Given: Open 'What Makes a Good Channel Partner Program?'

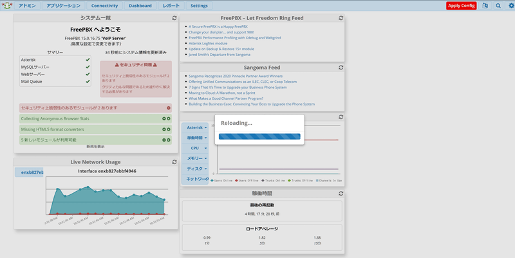Looking at the screenshot, I should 226,98.
